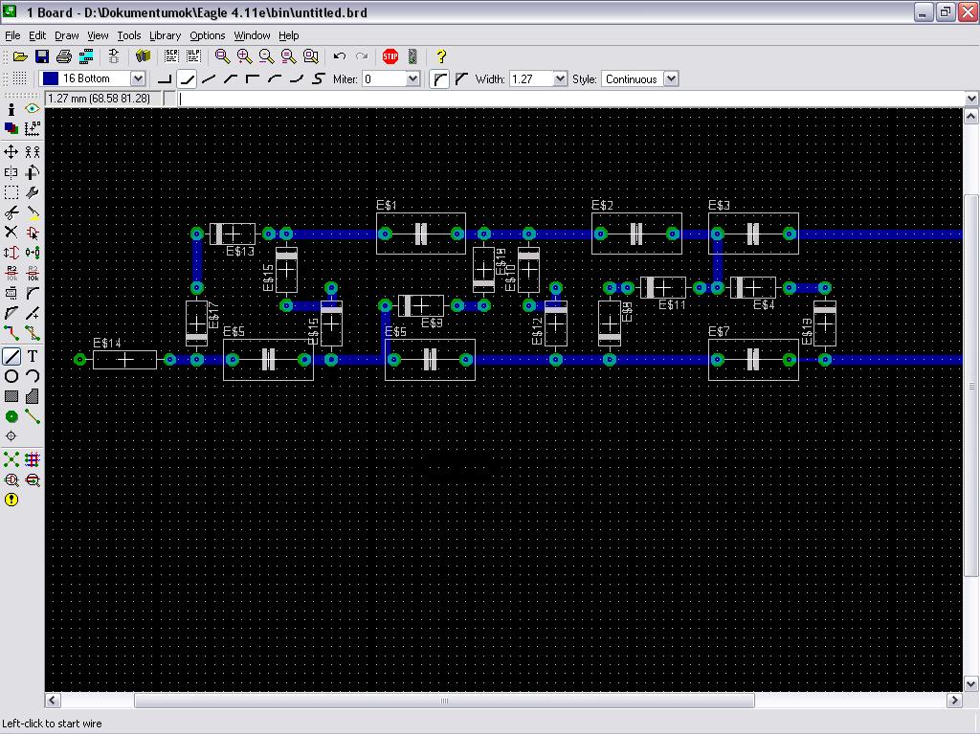Cancel the command with the red STOP icon
Screen dimensions: 980x735
tap(390, 56)
